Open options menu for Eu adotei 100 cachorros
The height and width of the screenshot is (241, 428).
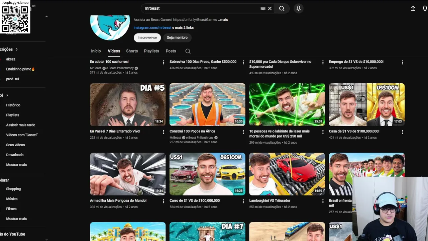click(164, 62)
